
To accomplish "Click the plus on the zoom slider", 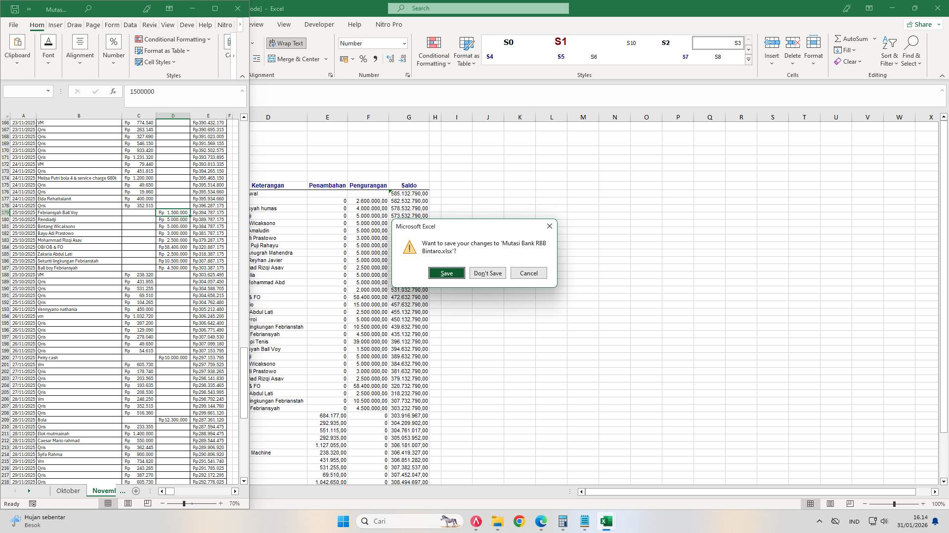I will pos(220,503).
